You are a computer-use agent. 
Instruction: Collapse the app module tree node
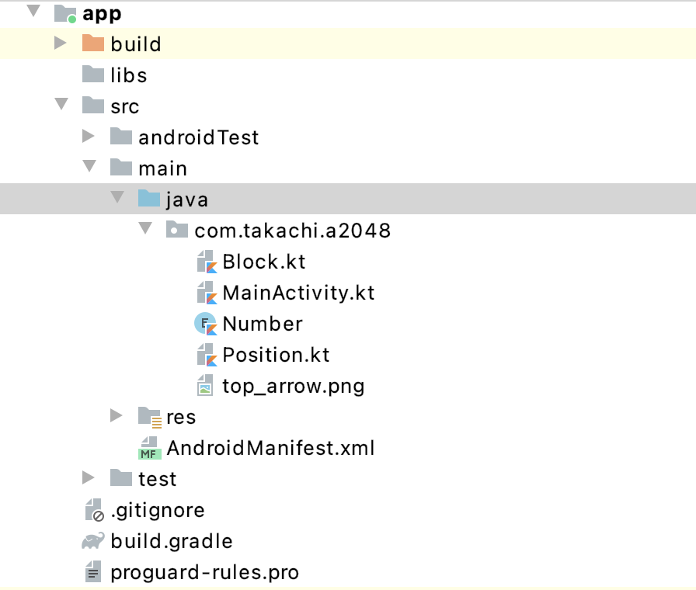point(33,12)
